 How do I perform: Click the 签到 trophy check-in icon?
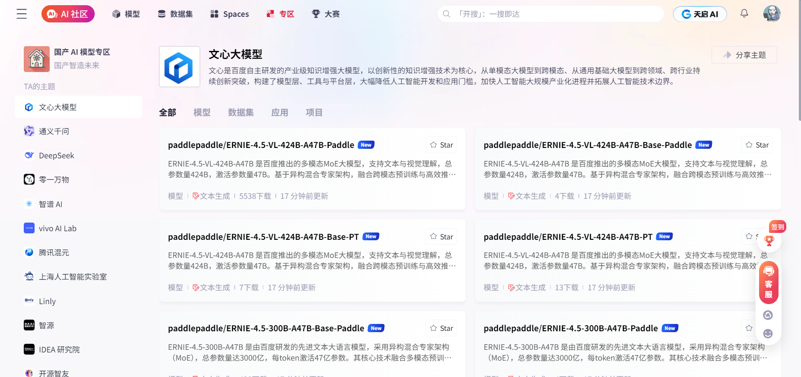(769, 240)
